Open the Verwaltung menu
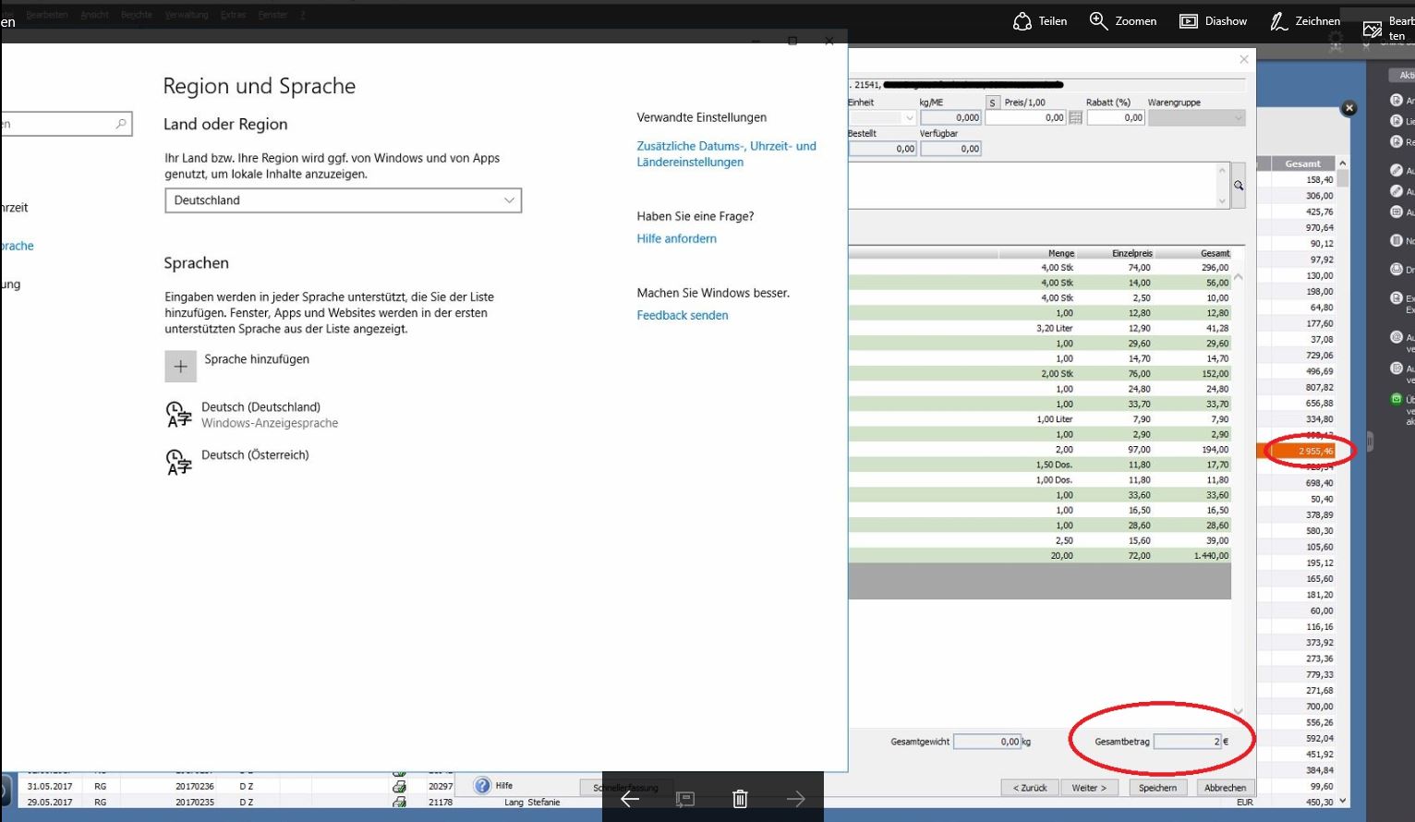Screen dimensions: 1415x822 (x=187, y=15)
